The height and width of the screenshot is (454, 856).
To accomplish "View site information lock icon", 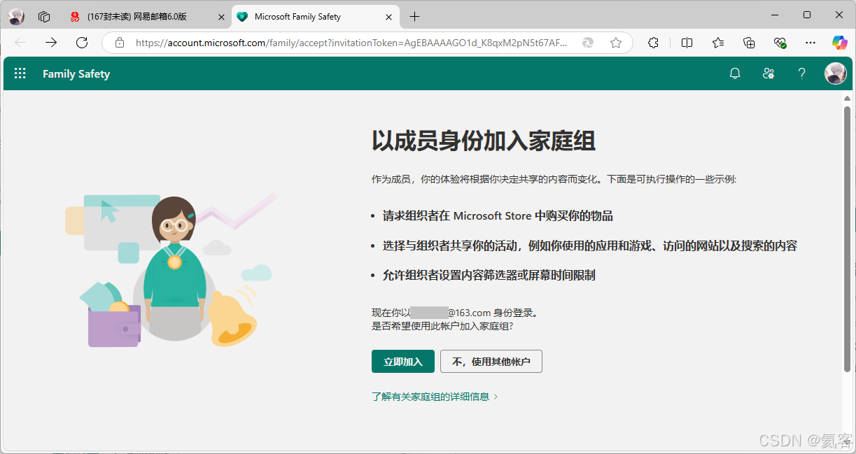I will tap(120, 43).
